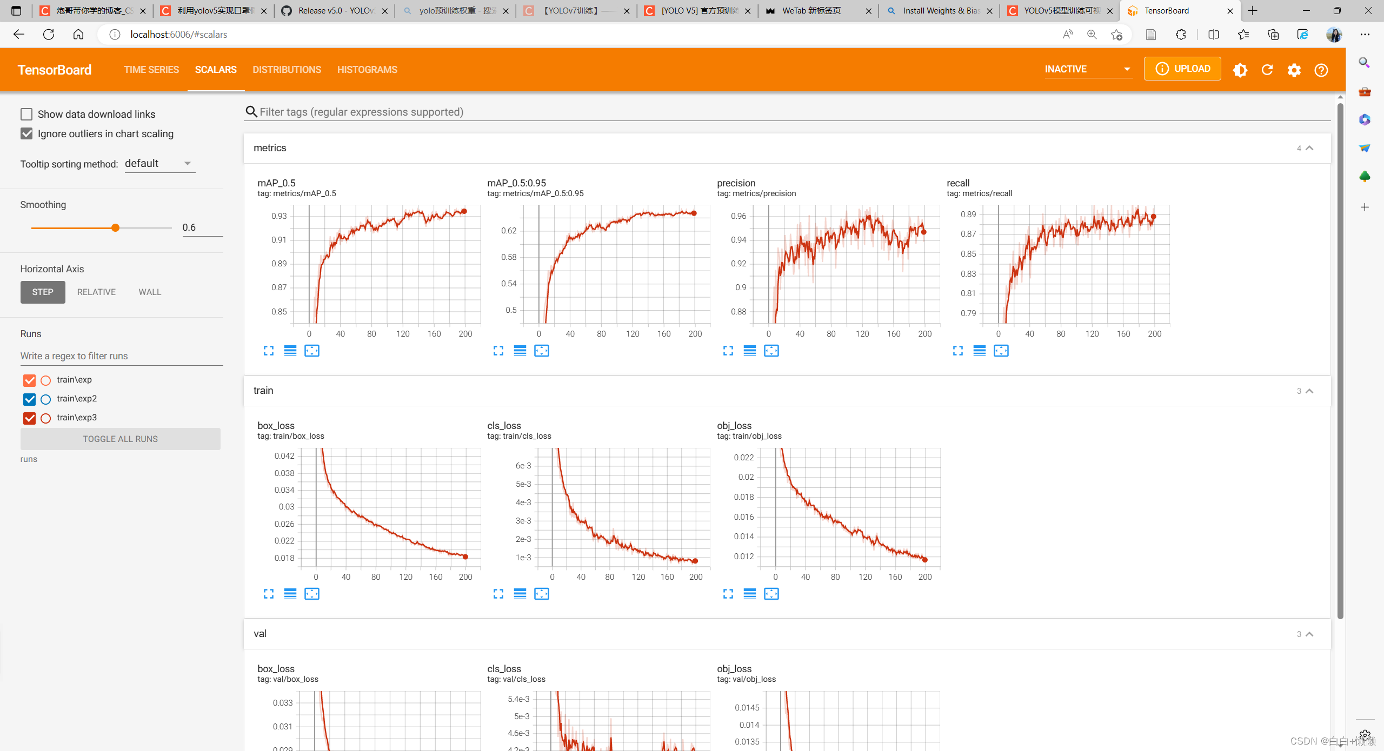Fit domain to data on train box_loss chart

[312, 594]
